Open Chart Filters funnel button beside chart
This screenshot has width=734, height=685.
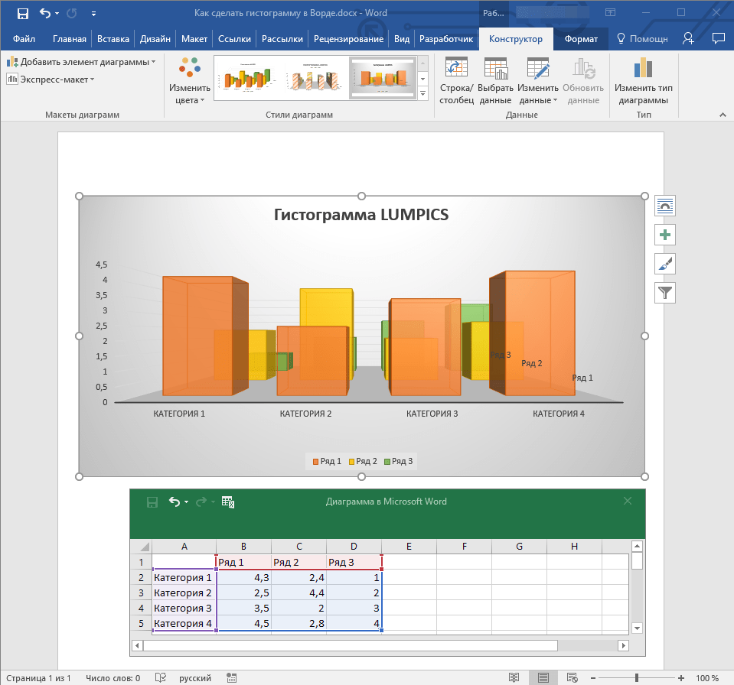click(x=665, y=292)
